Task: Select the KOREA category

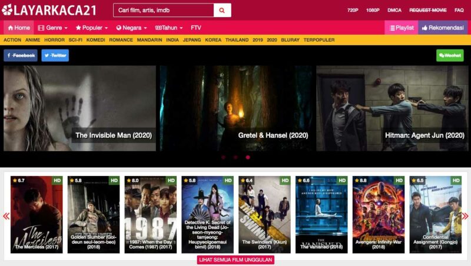Action: coord(213,40)
